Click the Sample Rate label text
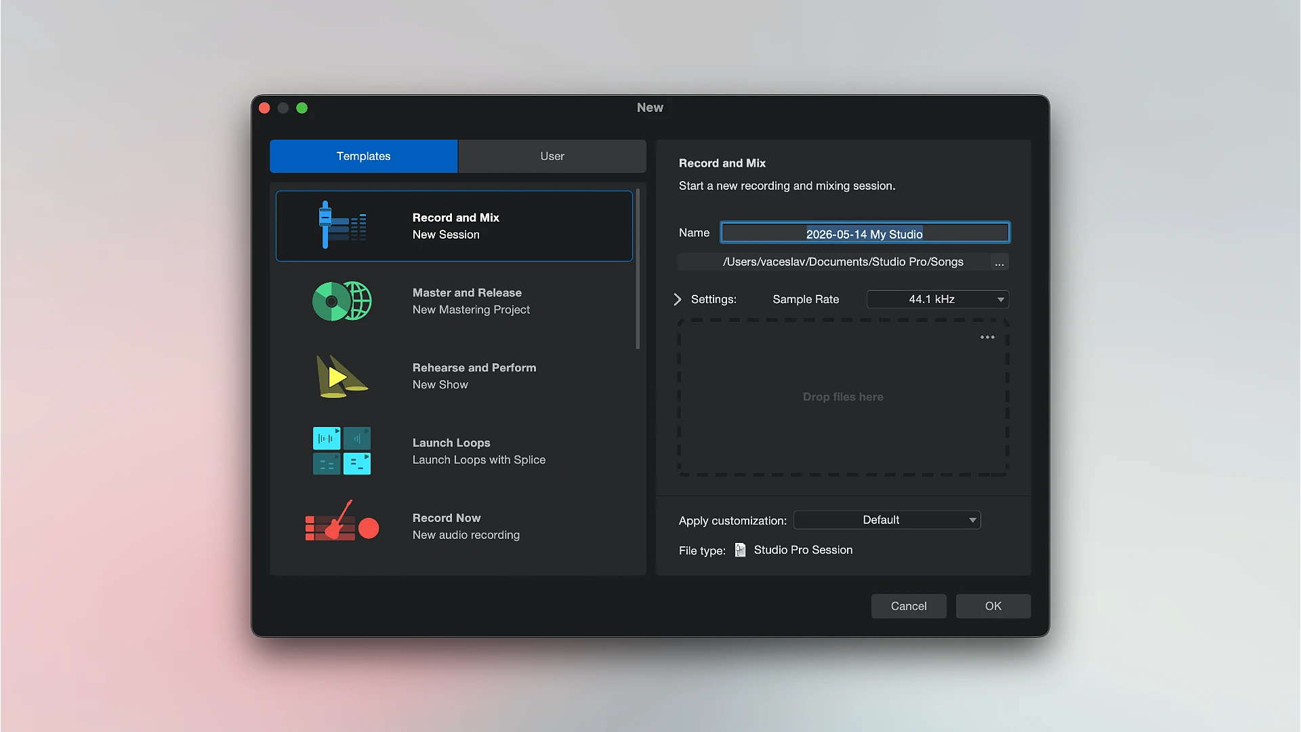Screen dimensions: 1301x732 [806, 299]
